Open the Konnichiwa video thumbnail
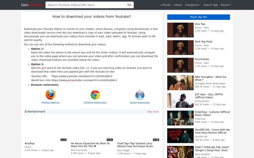 180,65
